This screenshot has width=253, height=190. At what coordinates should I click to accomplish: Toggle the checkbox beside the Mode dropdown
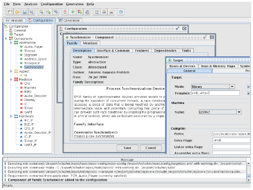point(249,86)
